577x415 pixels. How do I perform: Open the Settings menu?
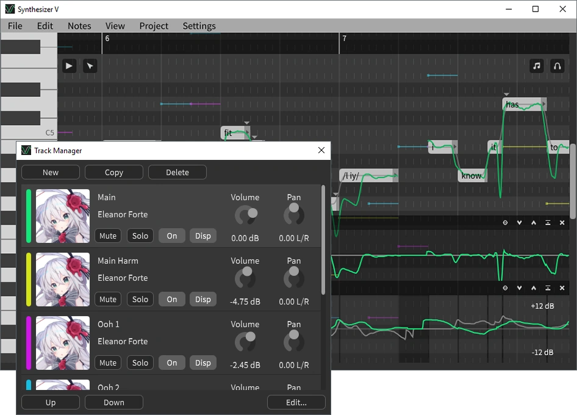pos(199,26)
